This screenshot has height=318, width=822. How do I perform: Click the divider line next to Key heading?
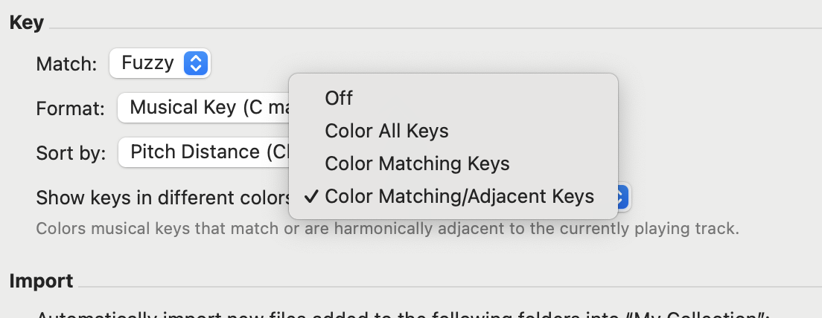pos(432,28)
